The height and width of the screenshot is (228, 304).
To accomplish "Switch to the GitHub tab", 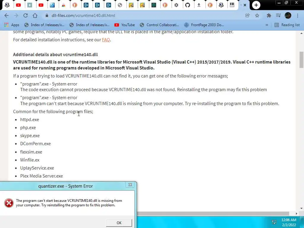I will [x=188, y=5].
